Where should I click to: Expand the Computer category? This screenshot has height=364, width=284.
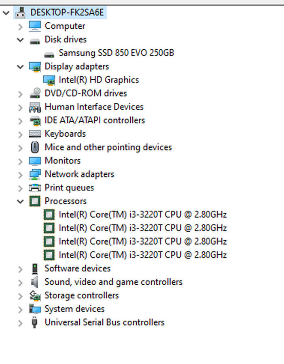point(20,26)
